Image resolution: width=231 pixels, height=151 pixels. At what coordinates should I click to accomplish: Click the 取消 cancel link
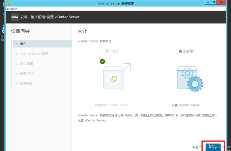tap(195, 147)
